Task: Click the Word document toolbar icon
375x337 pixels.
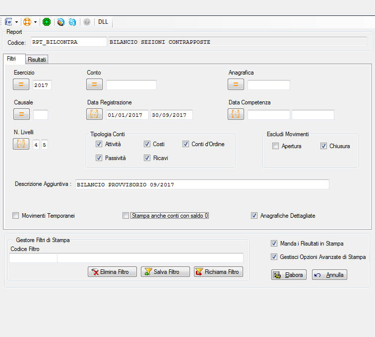Action: tap(8, 22)
